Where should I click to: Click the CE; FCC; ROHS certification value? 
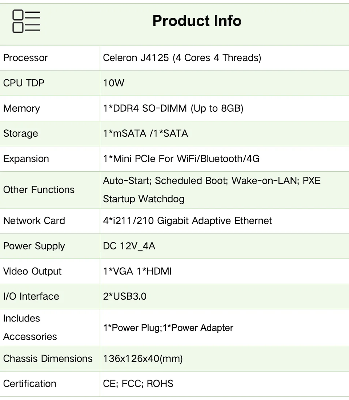tap(138, 384)
